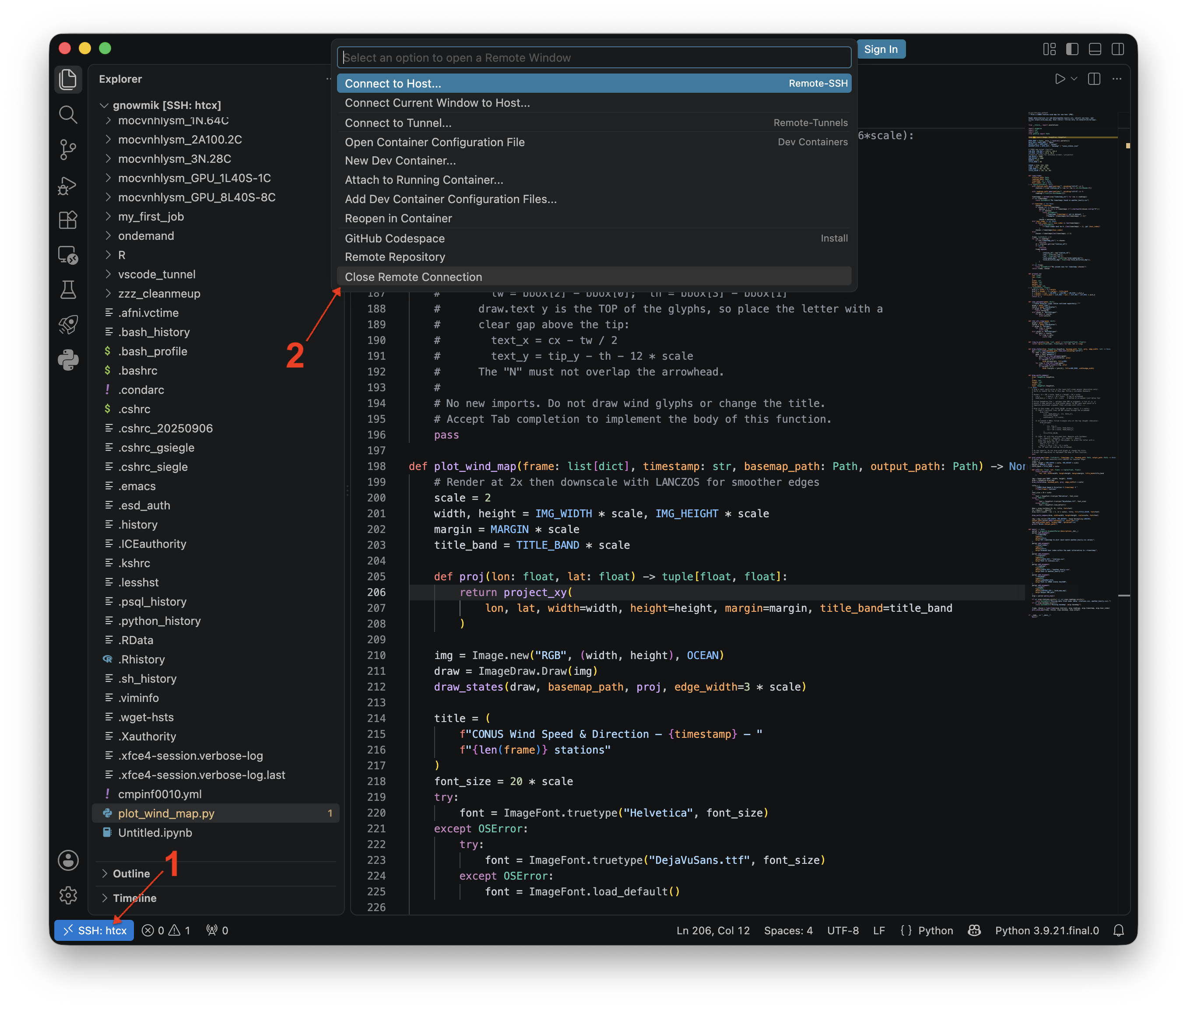
Task: Focus the Remote Window search input
Action: pyautogui.click(x=594, y=58)
